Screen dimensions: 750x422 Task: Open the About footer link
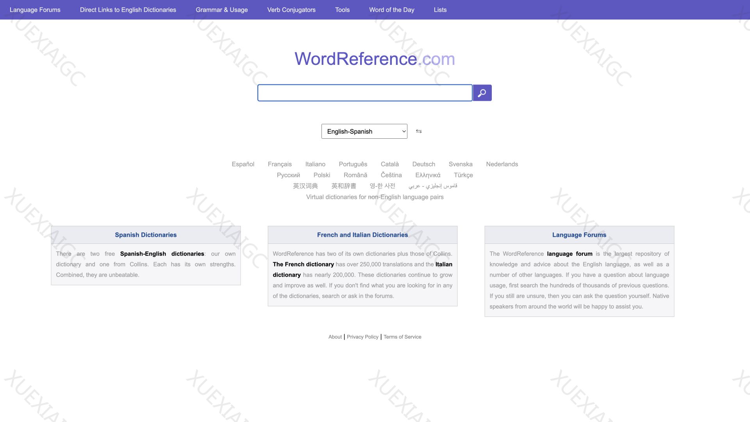(x=335, y=337)
